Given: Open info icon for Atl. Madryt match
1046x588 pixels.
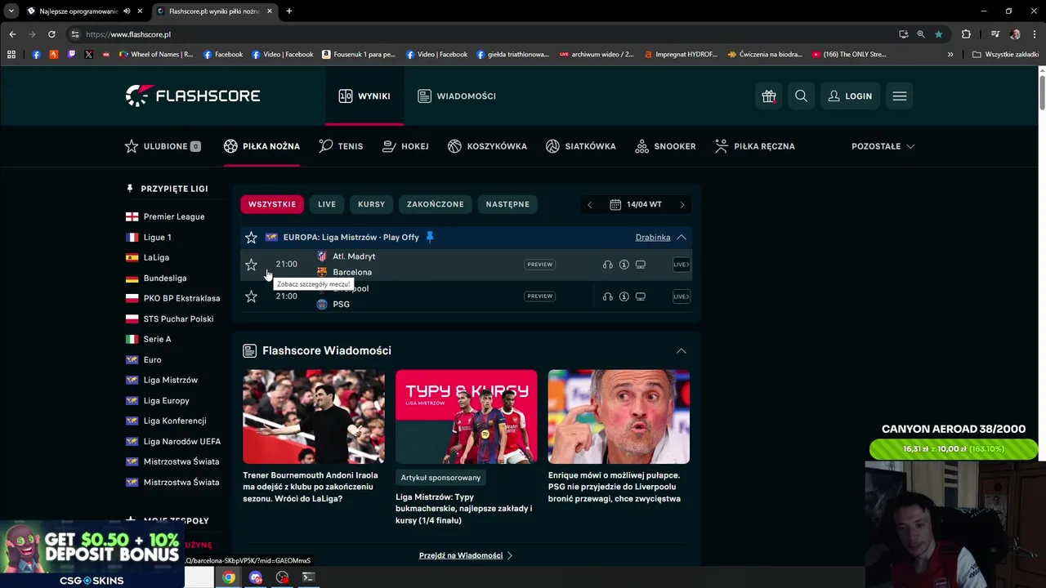Looking at the screenshot, I should coord(624,265).
